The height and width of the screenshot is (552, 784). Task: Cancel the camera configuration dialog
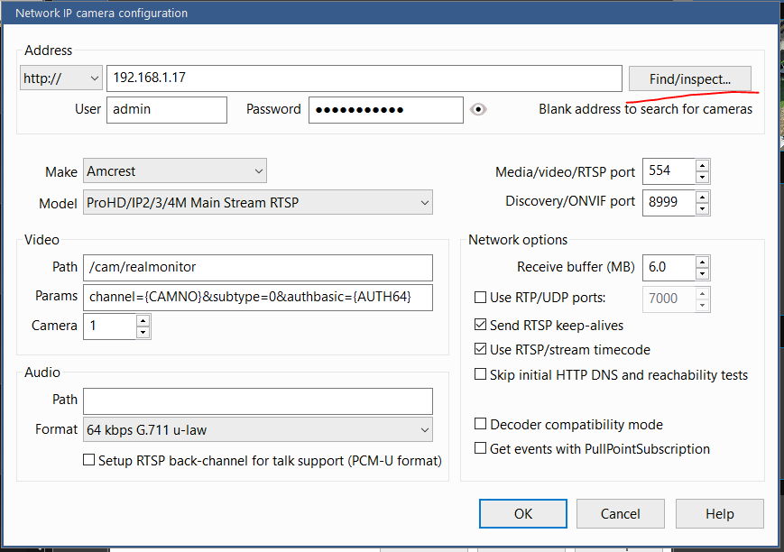[620, 513]
